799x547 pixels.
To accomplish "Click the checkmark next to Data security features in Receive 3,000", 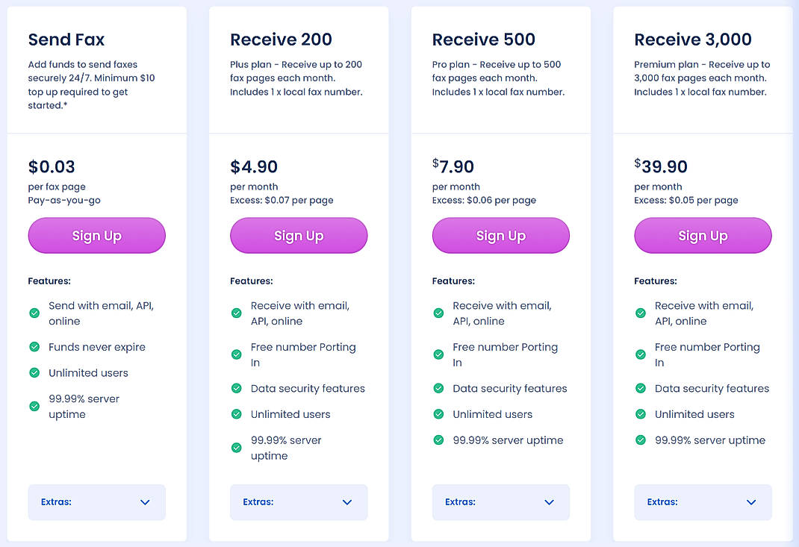I will (641, 388).
